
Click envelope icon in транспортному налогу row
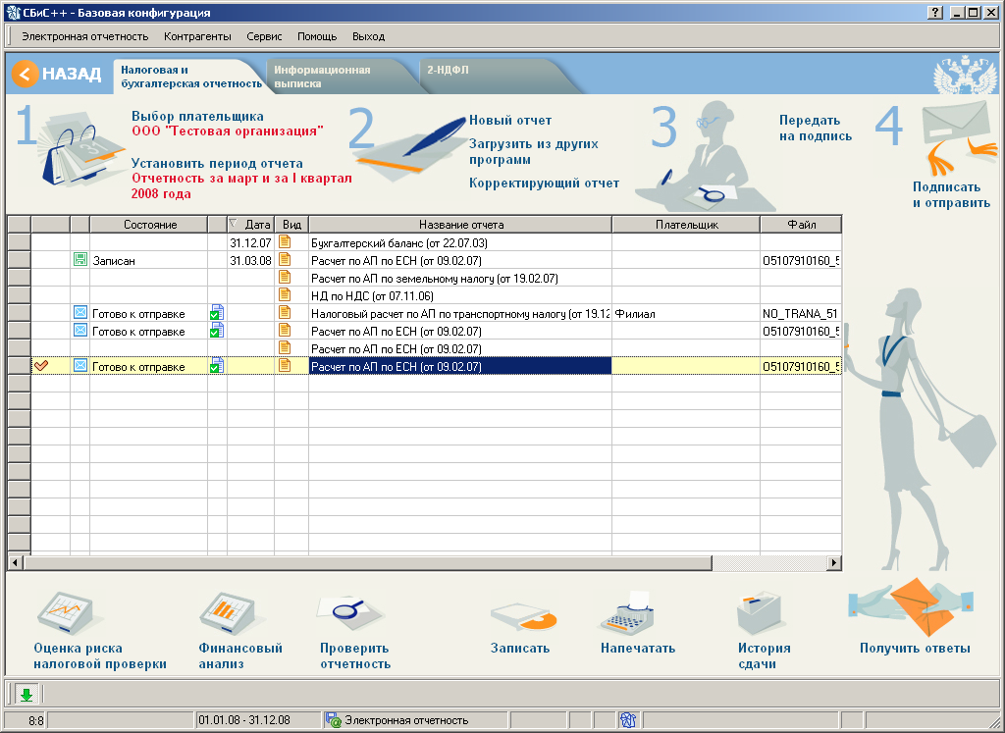click(80, 313)
